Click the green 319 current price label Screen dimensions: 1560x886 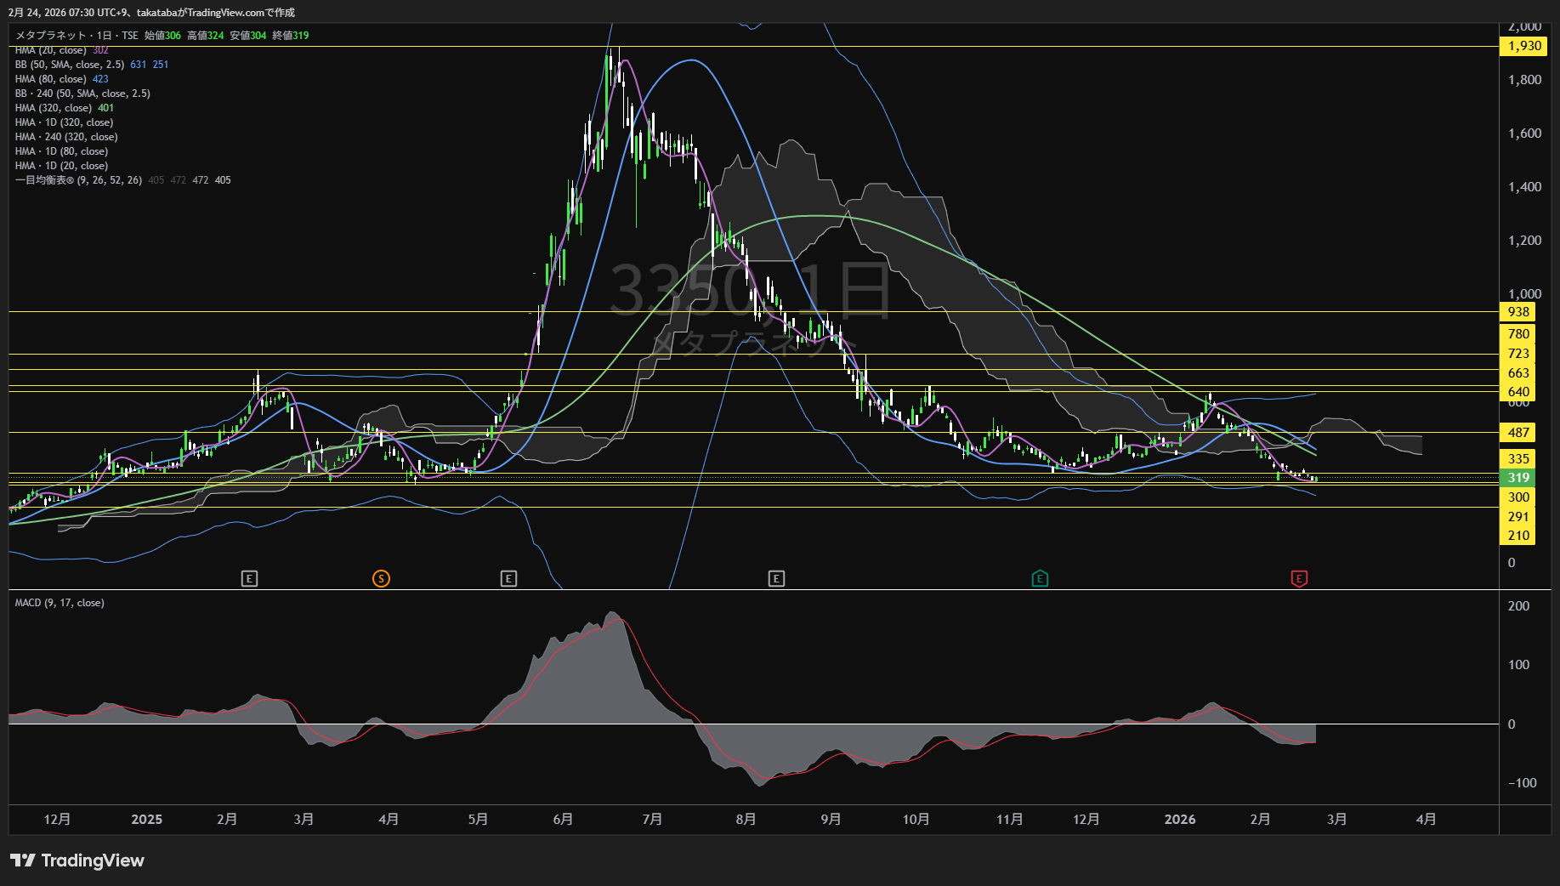[1518, 478]
